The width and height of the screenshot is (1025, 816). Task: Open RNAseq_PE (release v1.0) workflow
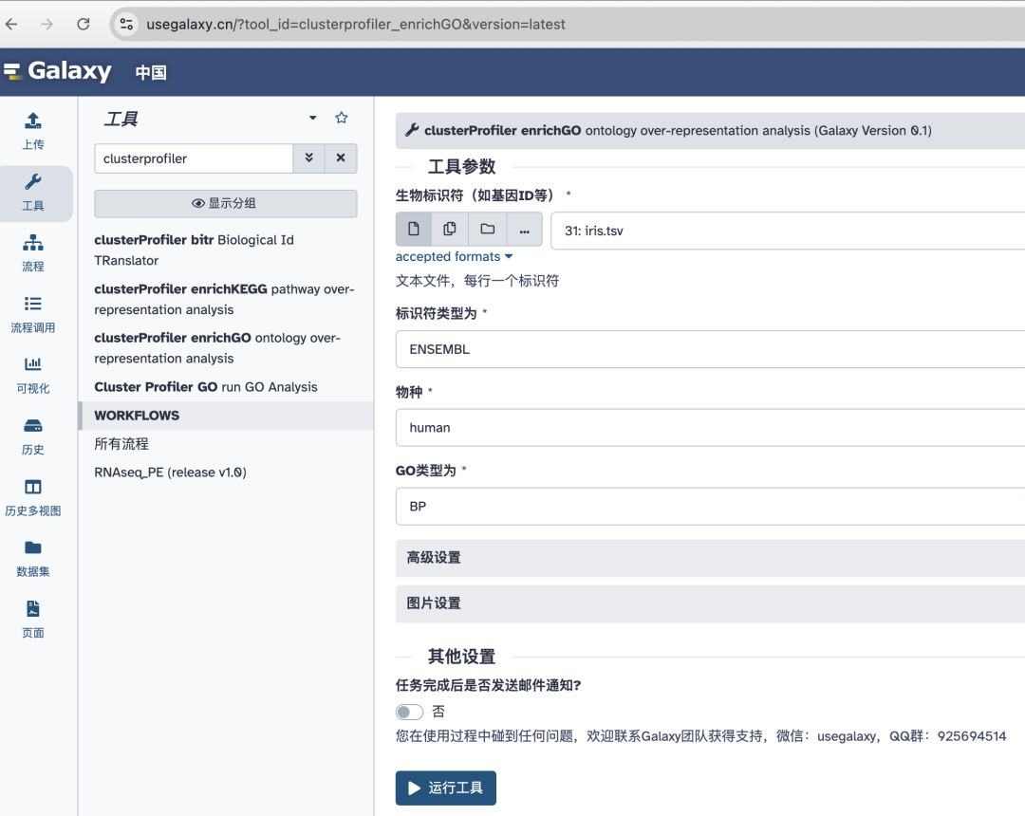[170, 473]
